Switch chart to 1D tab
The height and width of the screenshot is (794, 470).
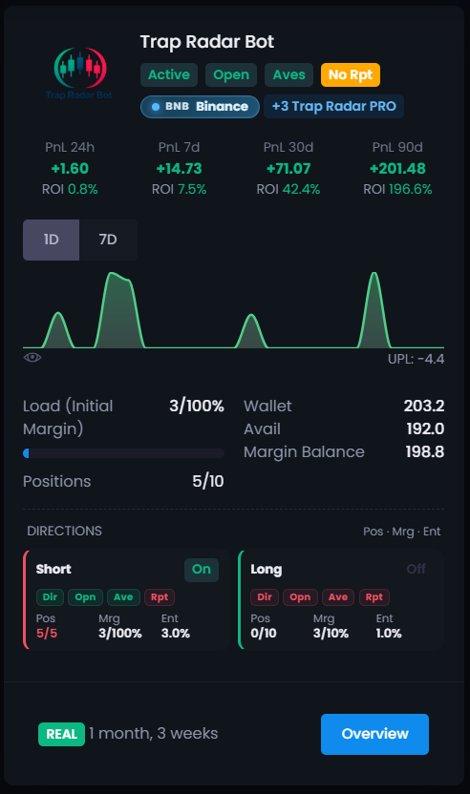pyautogui.click(x=52, y=240)
